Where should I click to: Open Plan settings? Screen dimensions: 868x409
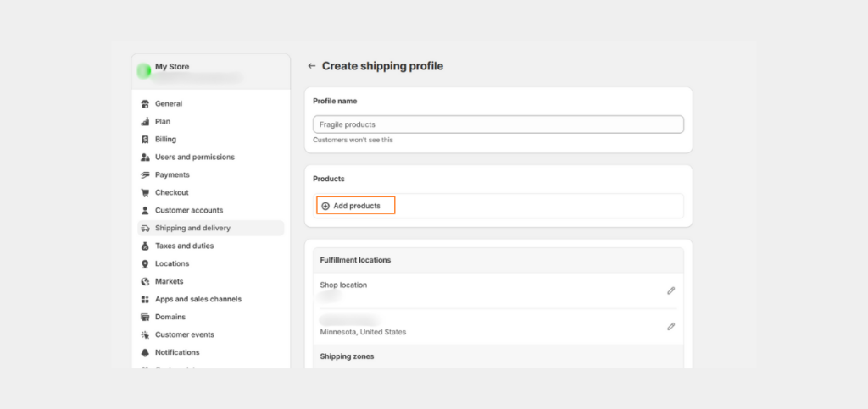coord(210,122)
